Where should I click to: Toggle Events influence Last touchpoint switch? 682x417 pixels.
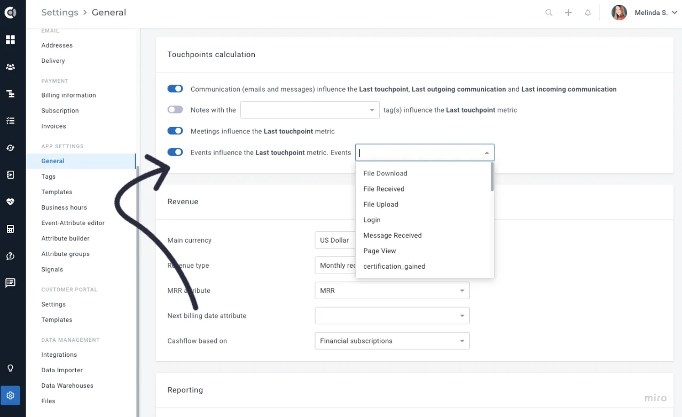[x=175, y=153]
